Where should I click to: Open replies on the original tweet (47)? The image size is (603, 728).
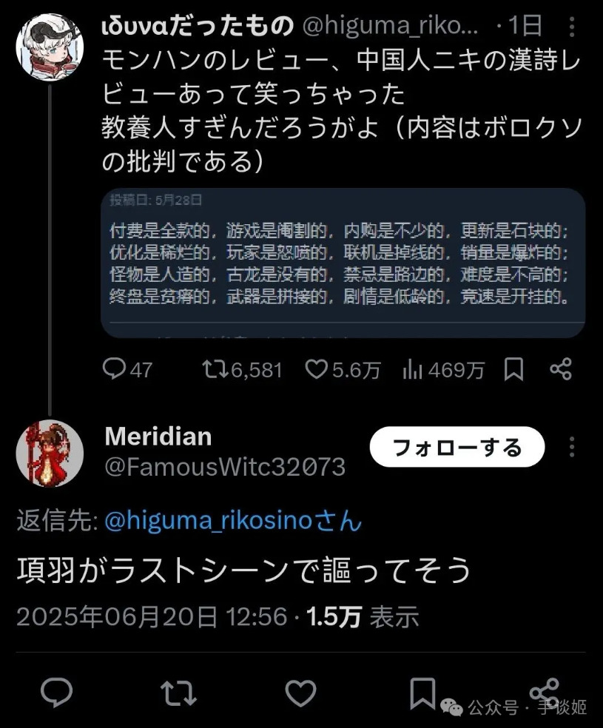click(127, 370)
